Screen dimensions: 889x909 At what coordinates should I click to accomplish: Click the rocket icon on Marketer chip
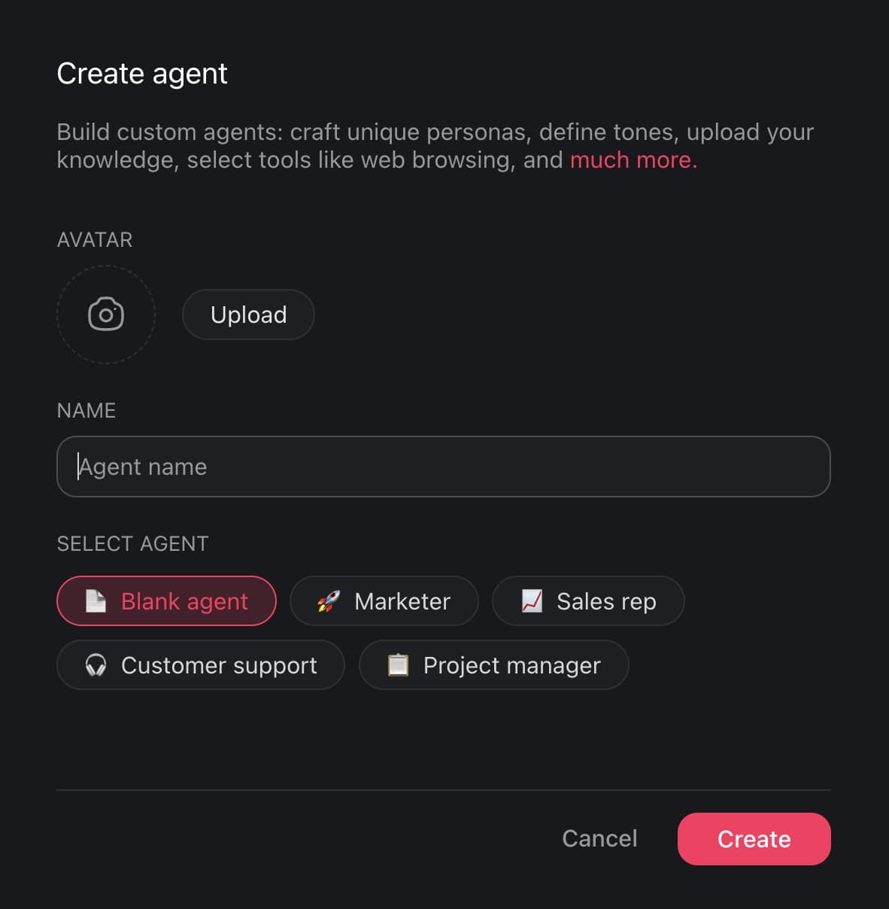pos(326,601)
